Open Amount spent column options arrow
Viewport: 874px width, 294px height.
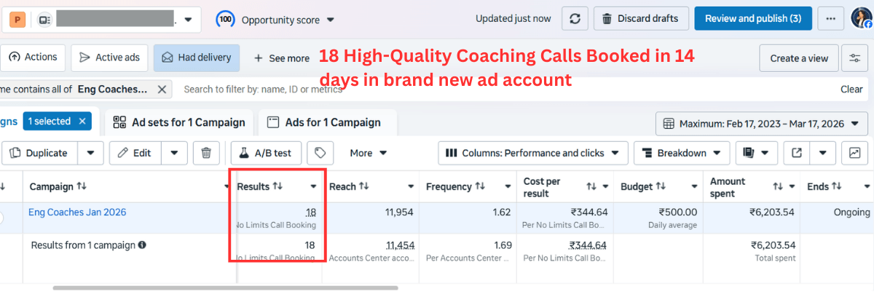(x=791, y=186)
